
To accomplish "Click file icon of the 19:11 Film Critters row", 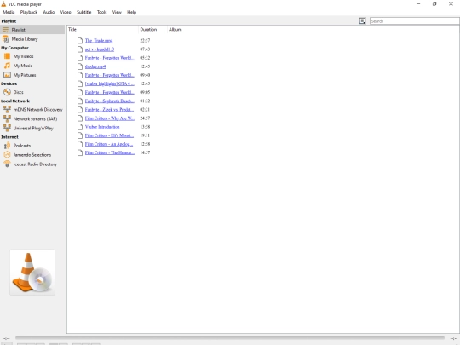I will (x=80, y=135).
